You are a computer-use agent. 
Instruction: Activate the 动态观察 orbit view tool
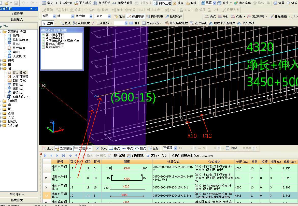[242, 3]
